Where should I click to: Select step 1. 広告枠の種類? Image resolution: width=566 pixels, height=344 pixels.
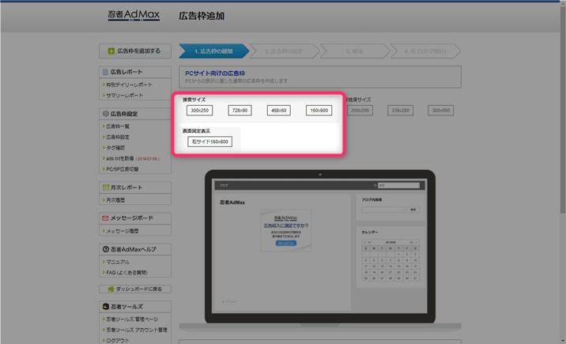click(213, 51)
